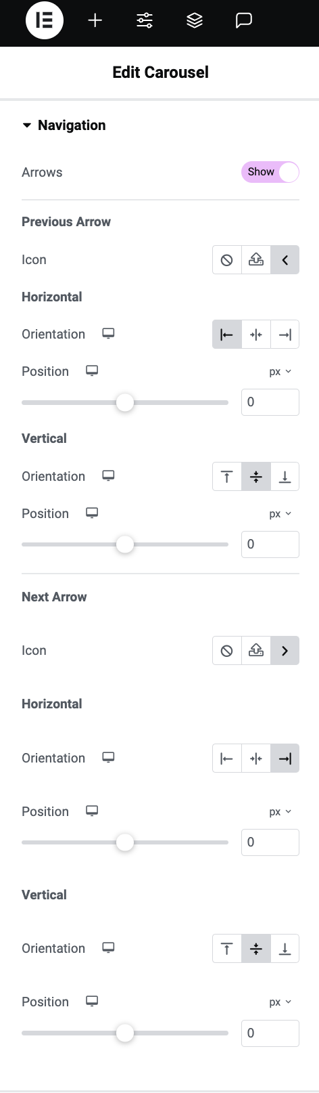Open px unit dropdown for Next Arrow vertical position
319x1093 pixels.
coord(280,1002)
